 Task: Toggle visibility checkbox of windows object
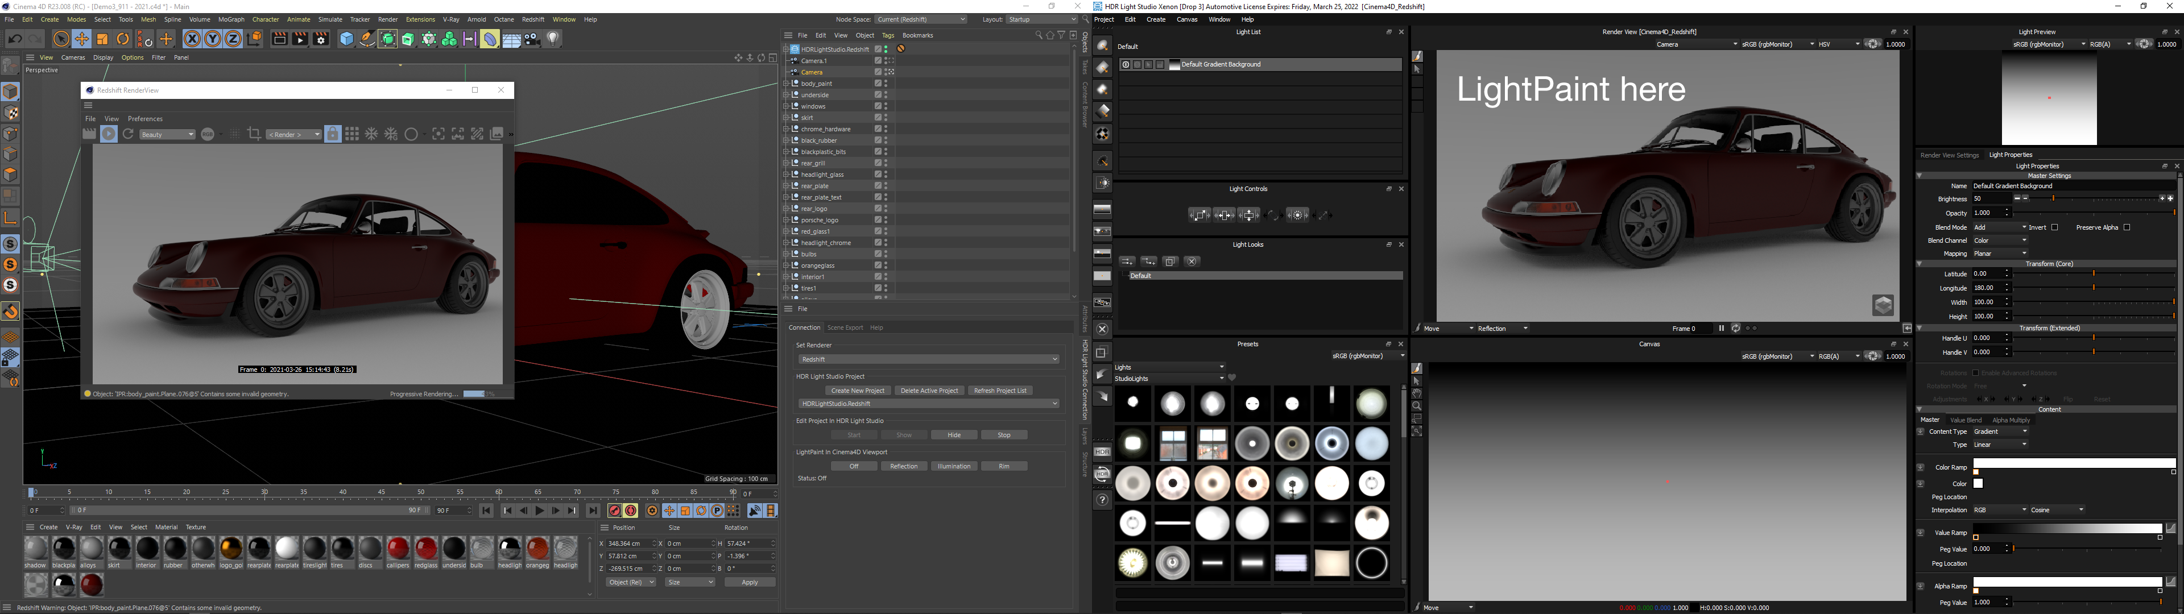(878, 106)
